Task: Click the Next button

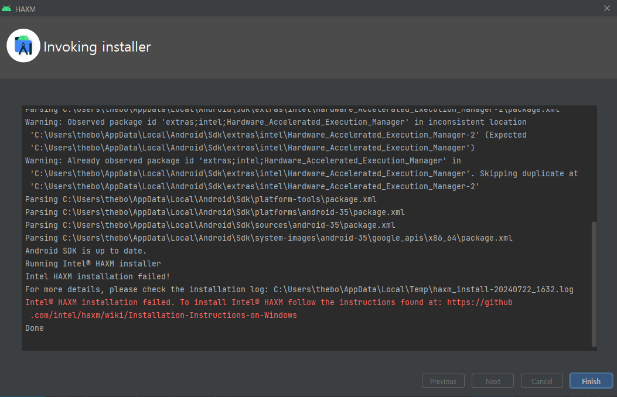Action: point(493,381)
